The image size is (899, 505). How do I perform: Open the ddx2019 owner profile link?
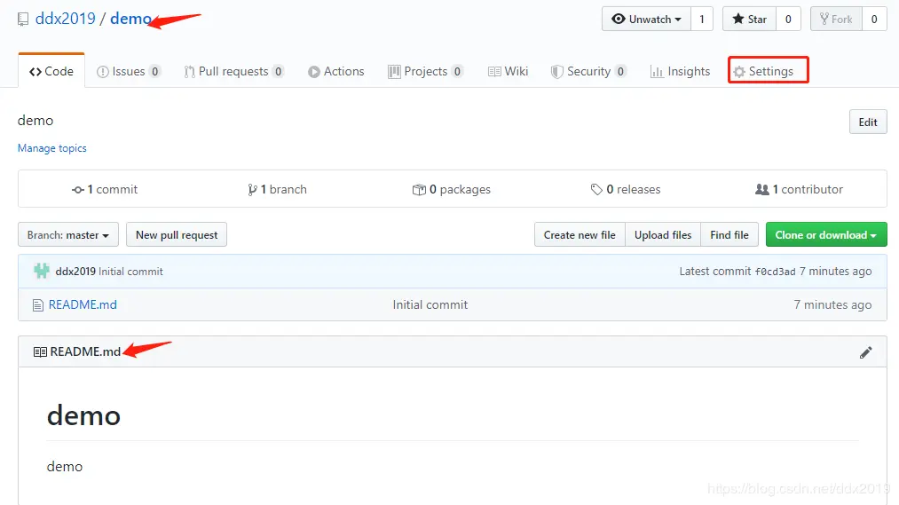tap(66, 19)
